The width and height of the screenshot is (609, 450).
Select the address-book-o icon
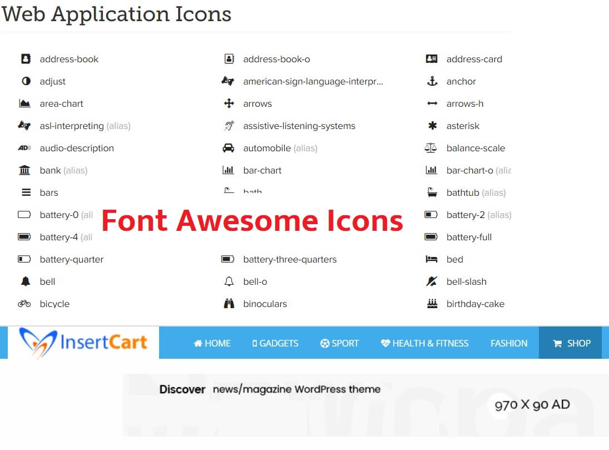pos(229,58)
